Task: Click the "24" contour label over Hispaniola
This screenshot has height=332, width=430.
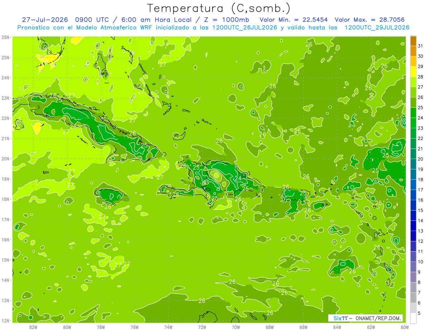Action: (x=238, y=178)
